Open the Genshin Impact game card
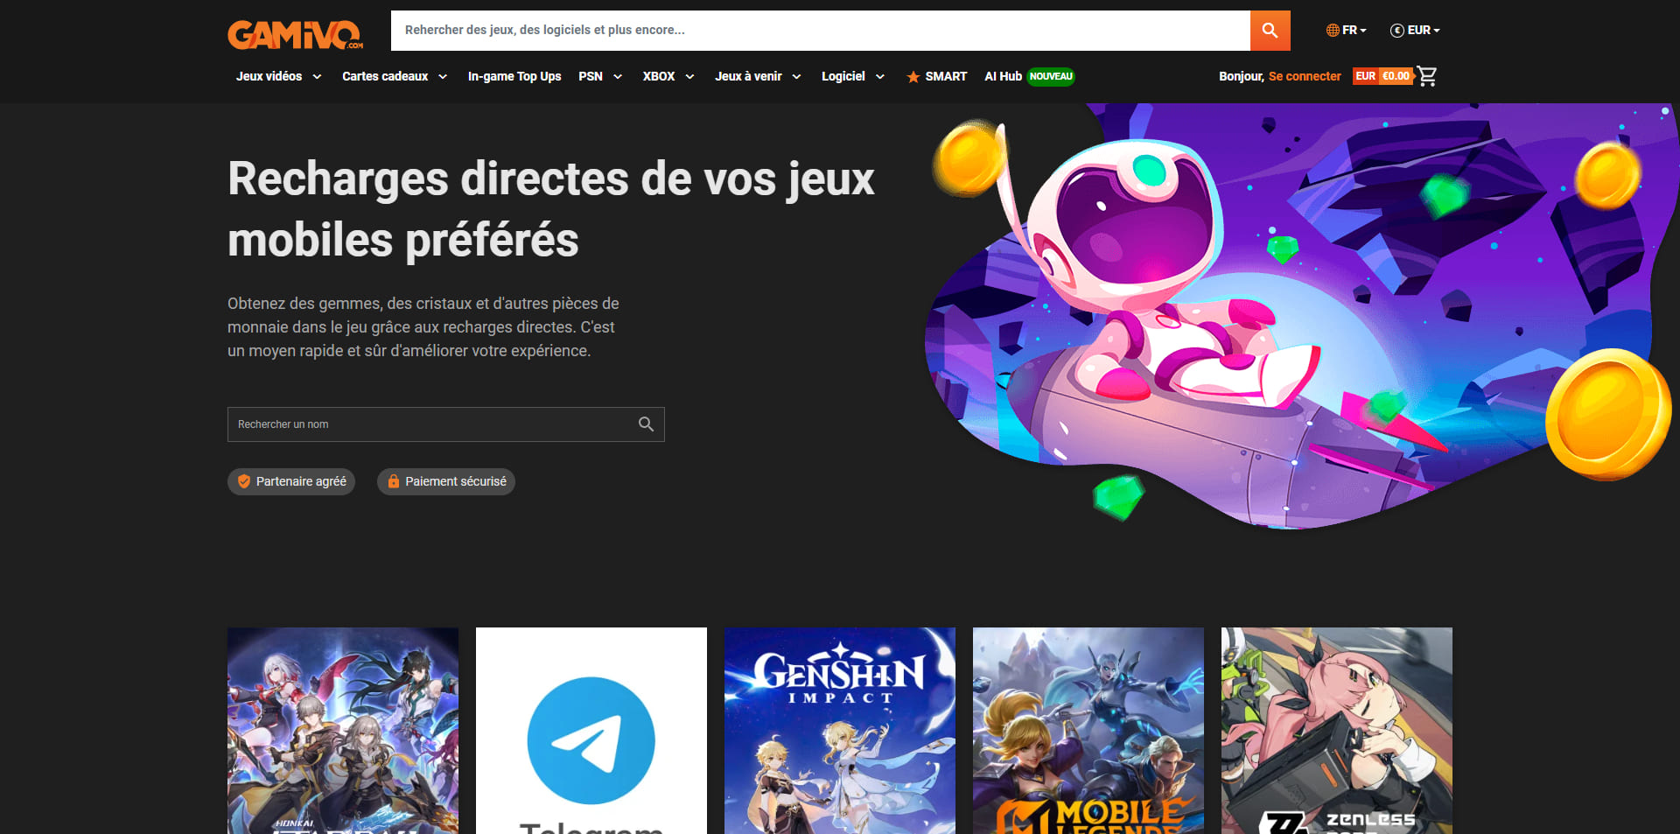This screenshot has height=834, width=1680. [x=840, y=731]
